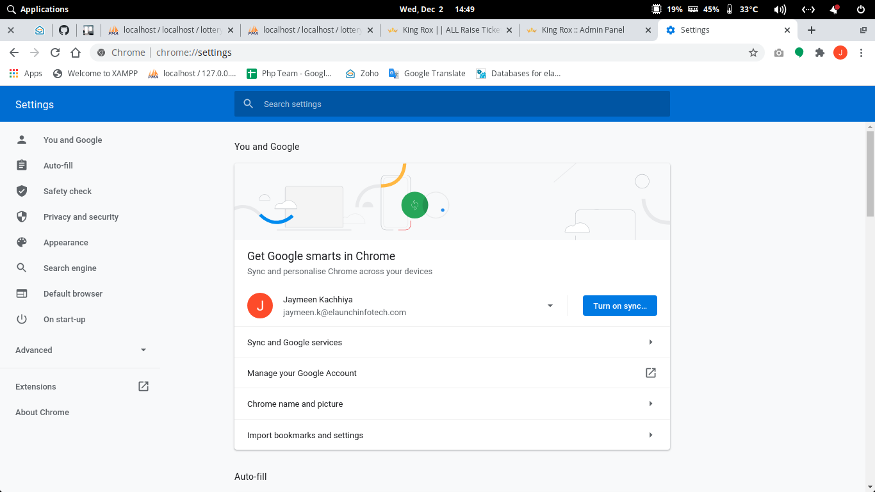
Task: Switch to King Rox Admin Panel tab
Action: click(589, 30)
